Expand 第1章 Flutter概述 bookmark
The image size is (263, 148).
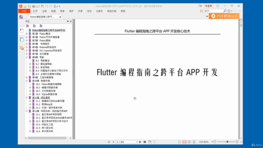(x=26, y=34)
